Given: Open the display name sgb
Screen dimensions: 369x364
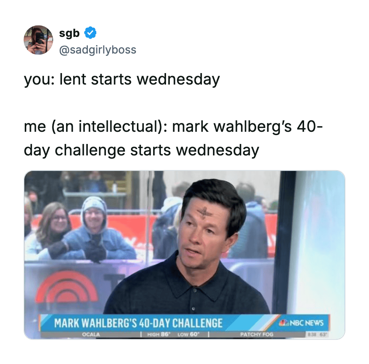Looking at the screenshot, I should coord(69,33).
